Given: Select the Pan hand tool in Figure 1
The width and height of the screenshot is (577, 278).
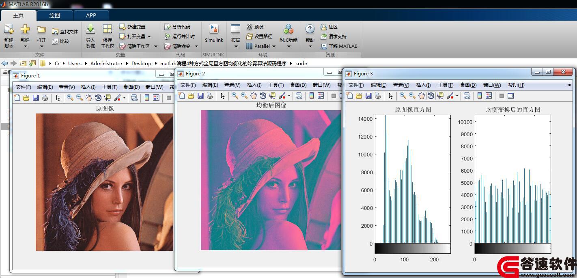Looking at the screenshot, I should click(x=88, y=98).
